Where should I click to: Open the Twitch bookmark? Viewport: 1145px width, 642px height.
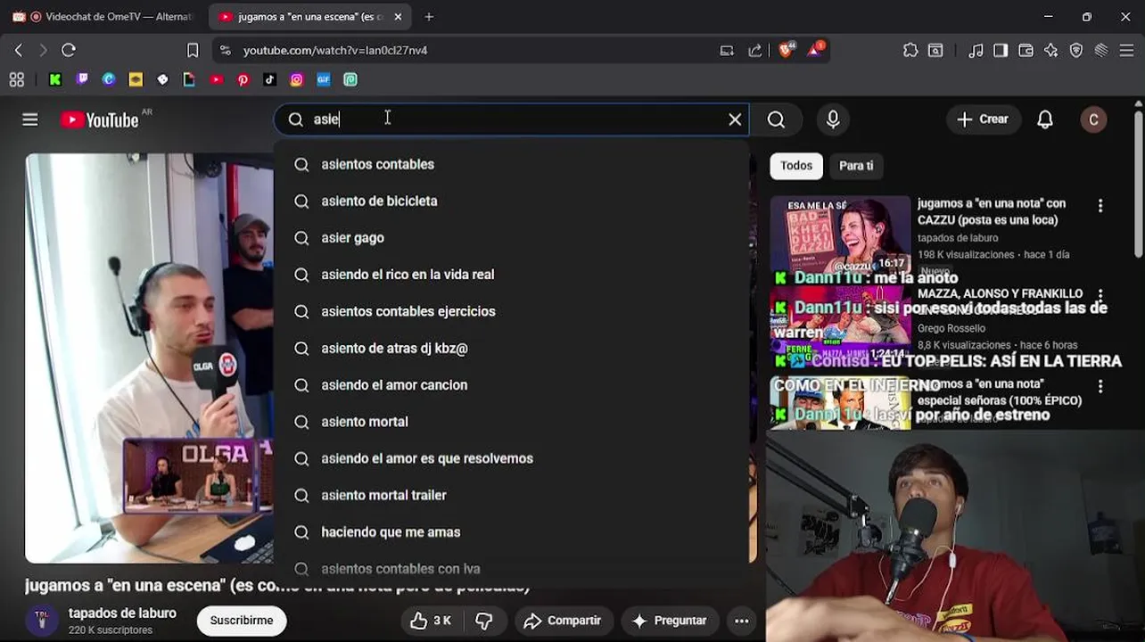tap(82, 79)
